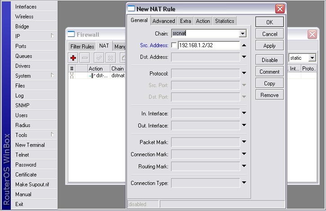Open the Chain dropdown list
This screenshot has width=326, height=211.
[x=242, y=34]
